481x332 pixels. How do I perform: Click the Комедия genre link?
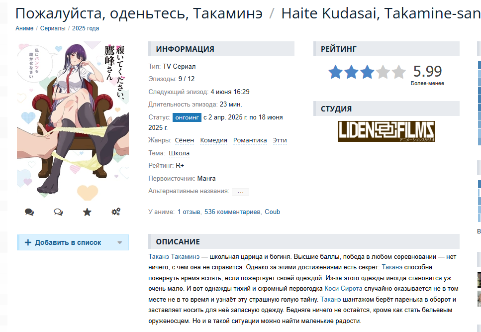(x=213, y=140)
